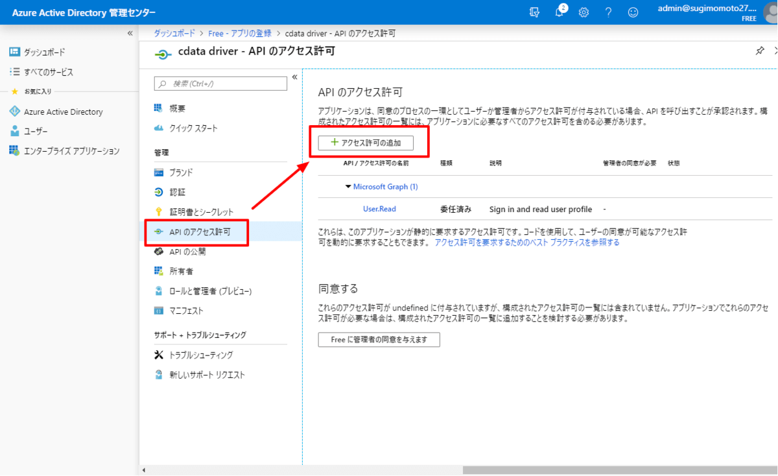The image size is (778, 476).
Task: Open the feedback smiley icon
Action: 633,12
